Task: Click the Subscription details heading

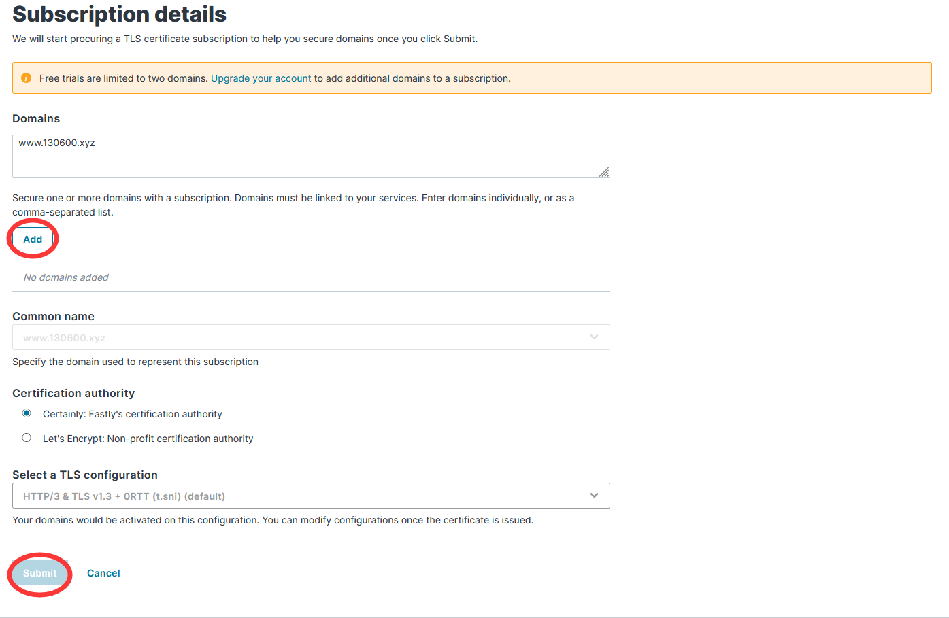Action: tap(120, 14)
